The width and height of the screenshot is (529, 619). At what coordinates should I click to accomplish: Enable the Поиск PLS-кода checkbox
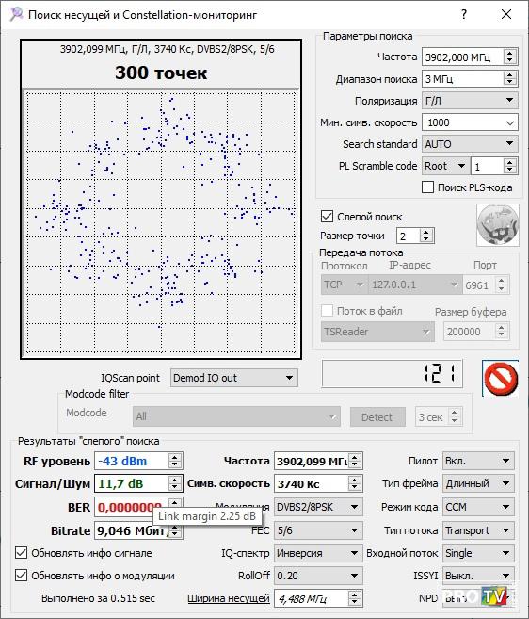point(427,187)
